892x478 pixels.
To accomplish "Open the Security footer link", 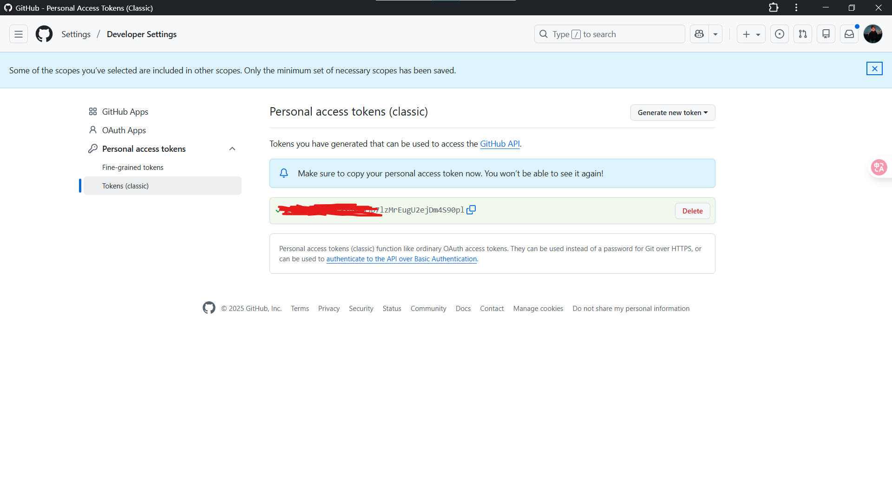I will click(361, 309).
